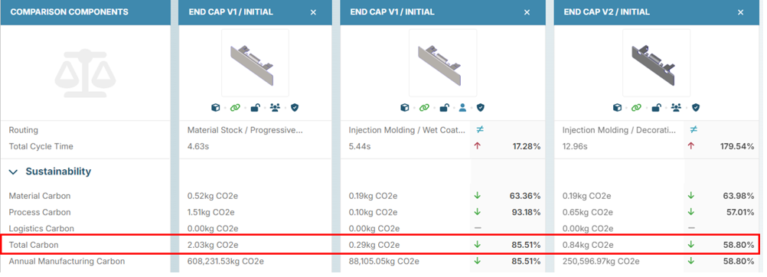
Task: Click the shield check icon in first End Cap V1
Action: click(295, 108)
